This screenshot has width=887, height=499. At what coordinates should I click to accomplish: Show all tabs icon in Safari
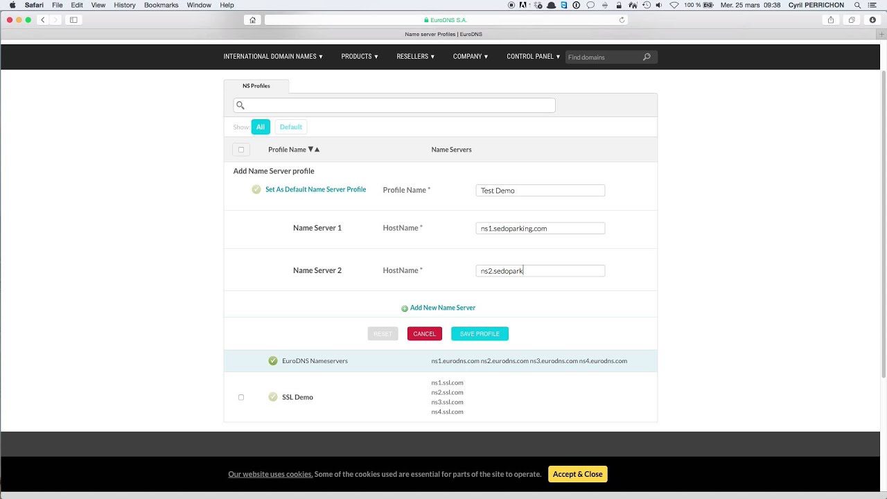tap(852, 20)
